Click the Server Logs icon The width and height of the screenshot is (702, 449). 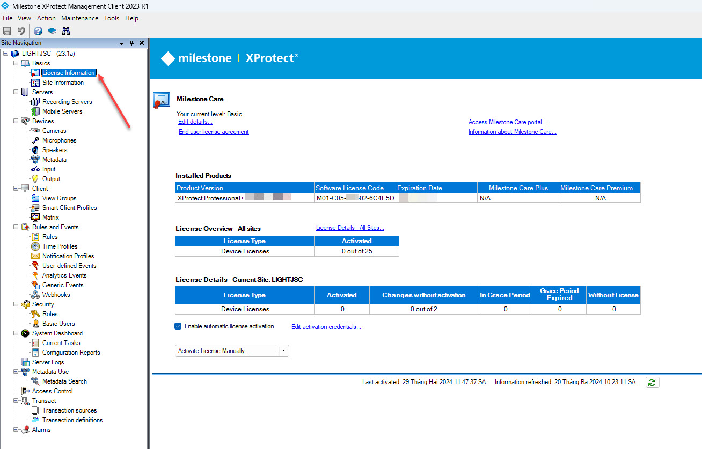coord(25,362)
